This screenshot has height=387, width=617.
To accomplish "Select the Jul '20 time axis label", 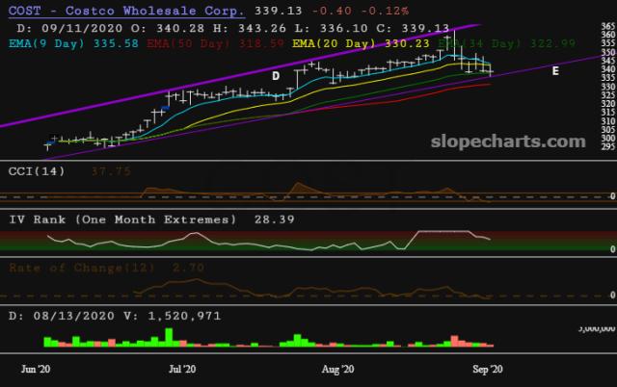I will (182, 370).
